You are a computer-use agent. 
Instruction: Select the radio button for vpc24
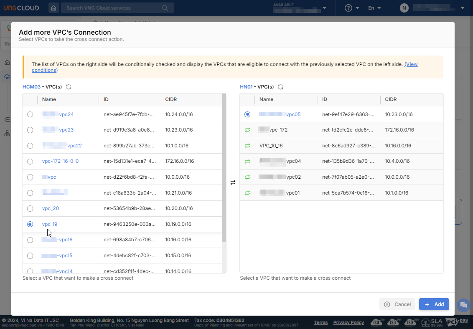[30, 114]
